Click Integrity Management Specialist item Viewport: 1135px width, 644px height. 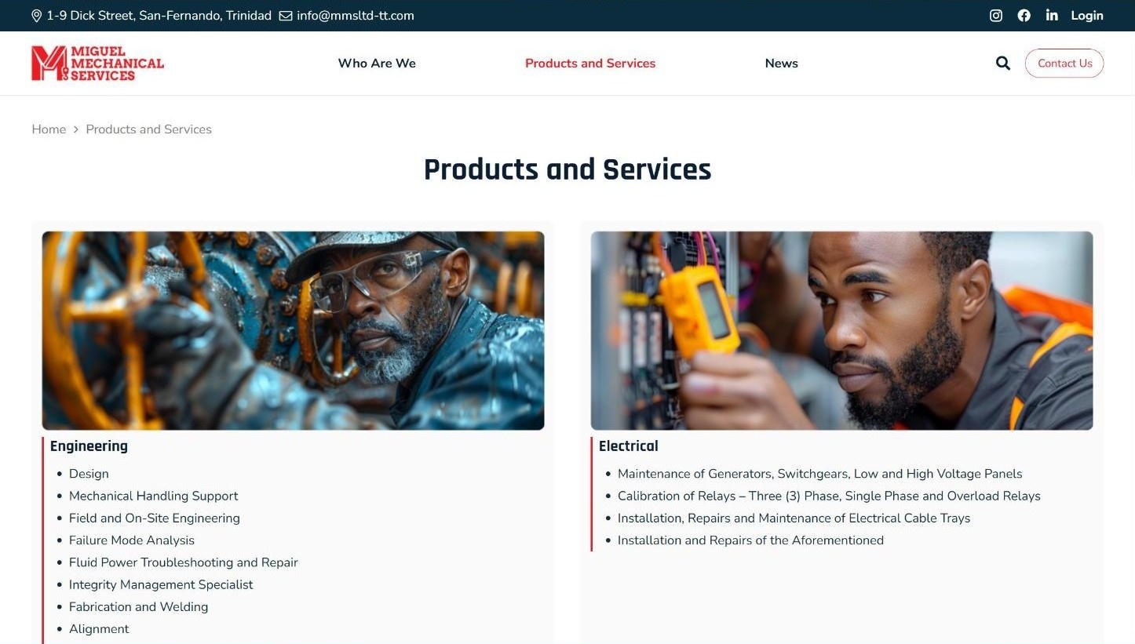click(x=161, y=584)
